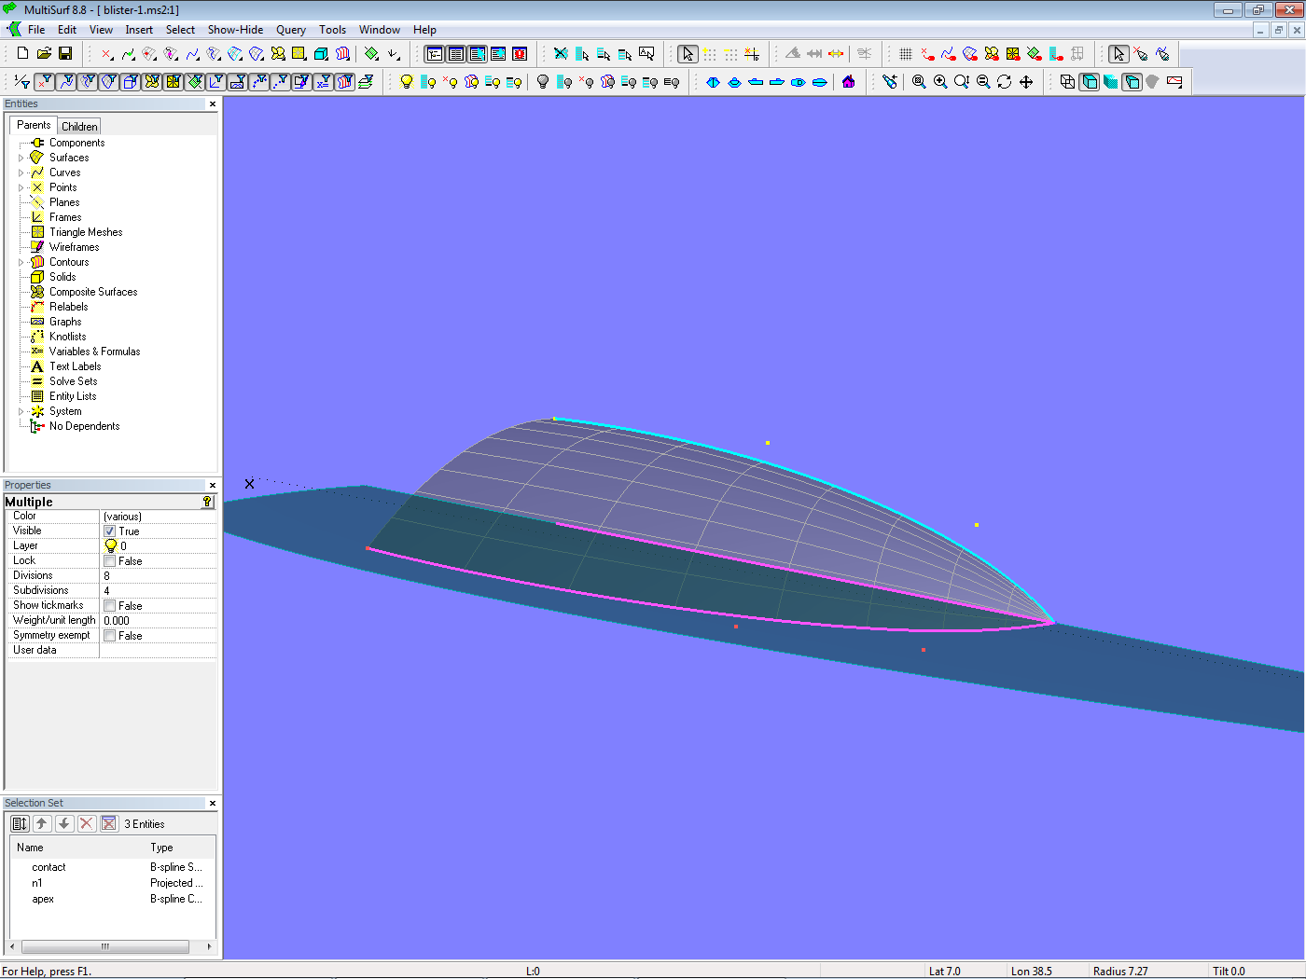The image size is (1306, 979).
Task: Toggle the Visible checkbox
Action: [x=110, y=531]
